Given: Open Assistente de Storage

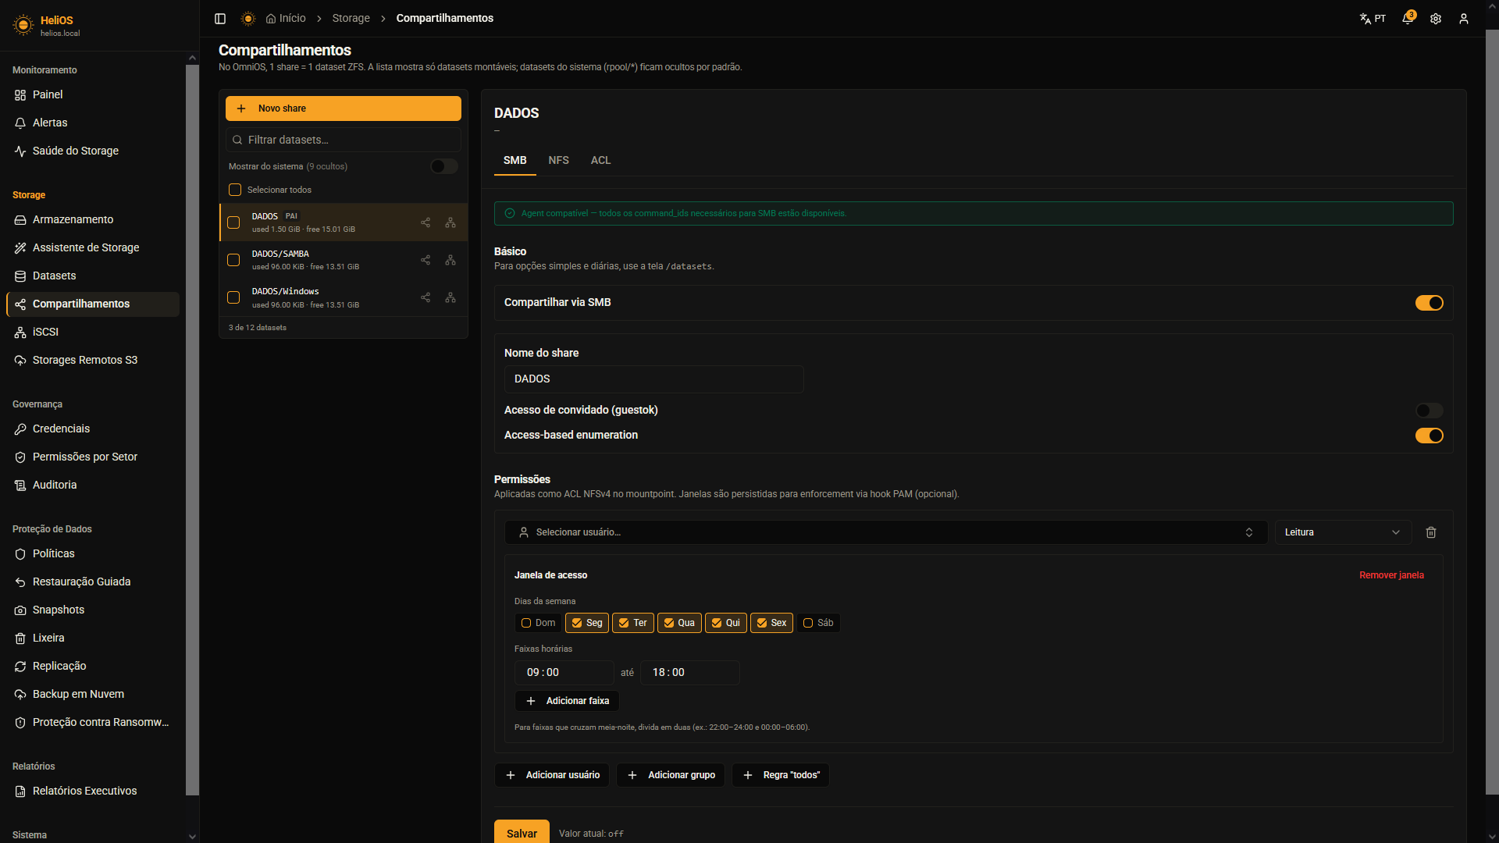Looking at the screenshot, I should 92,247.
